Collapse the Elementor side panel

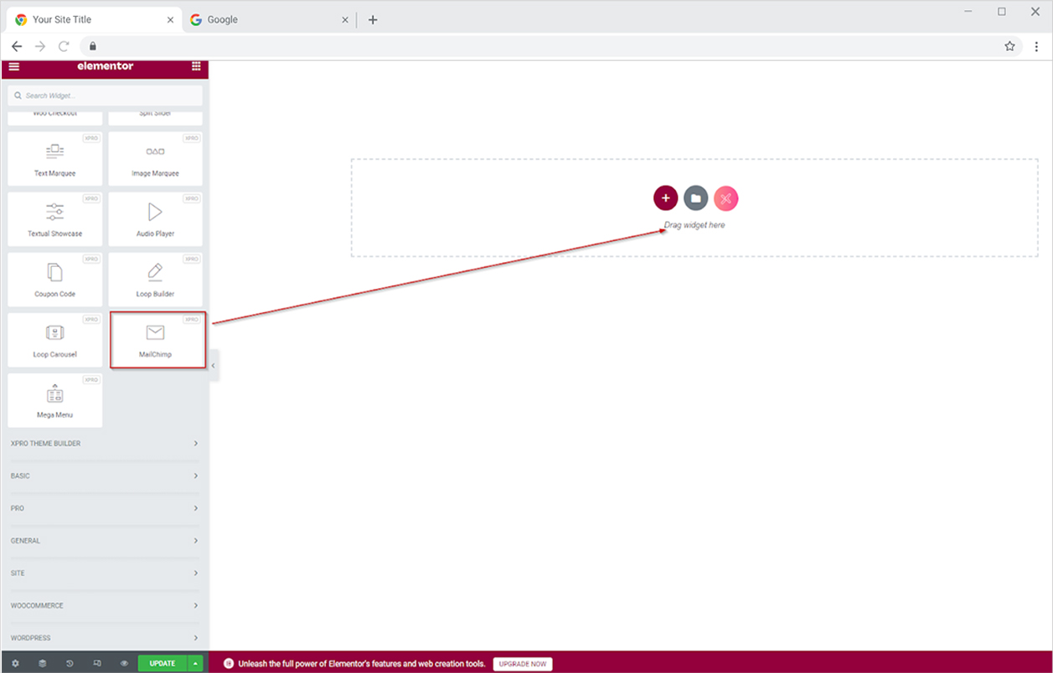(x=213, y=366)
